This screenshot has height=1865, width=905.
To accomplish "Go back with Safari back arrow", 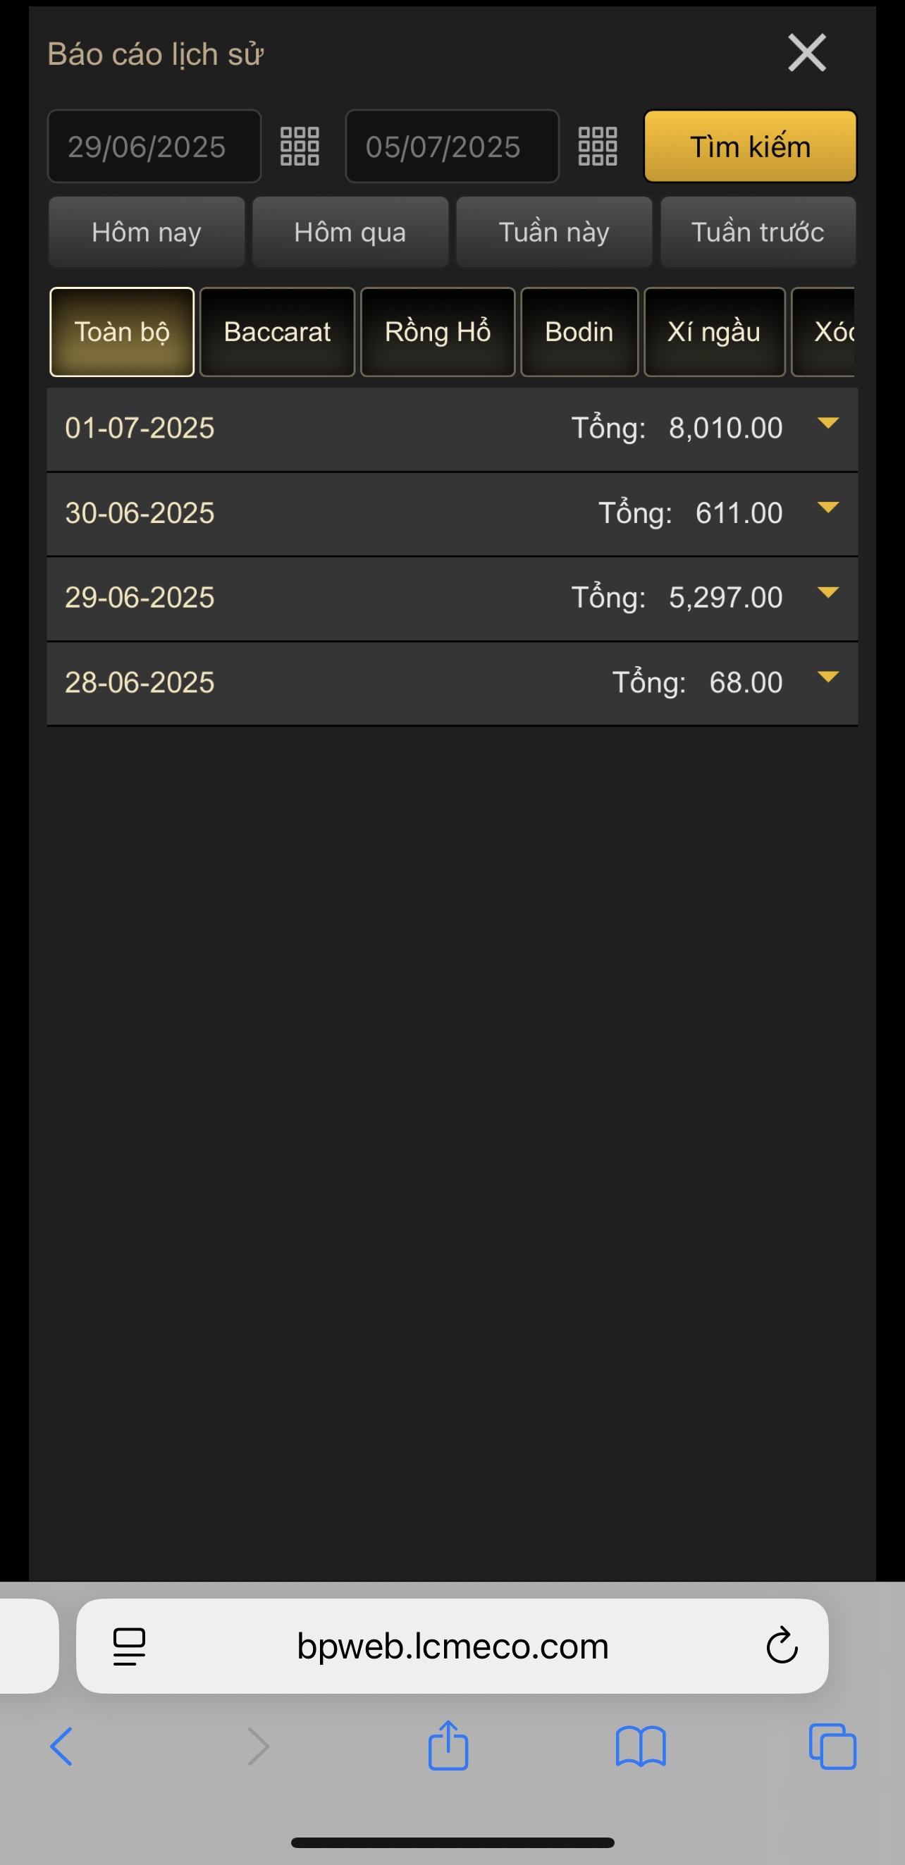I will point(62,1747).
